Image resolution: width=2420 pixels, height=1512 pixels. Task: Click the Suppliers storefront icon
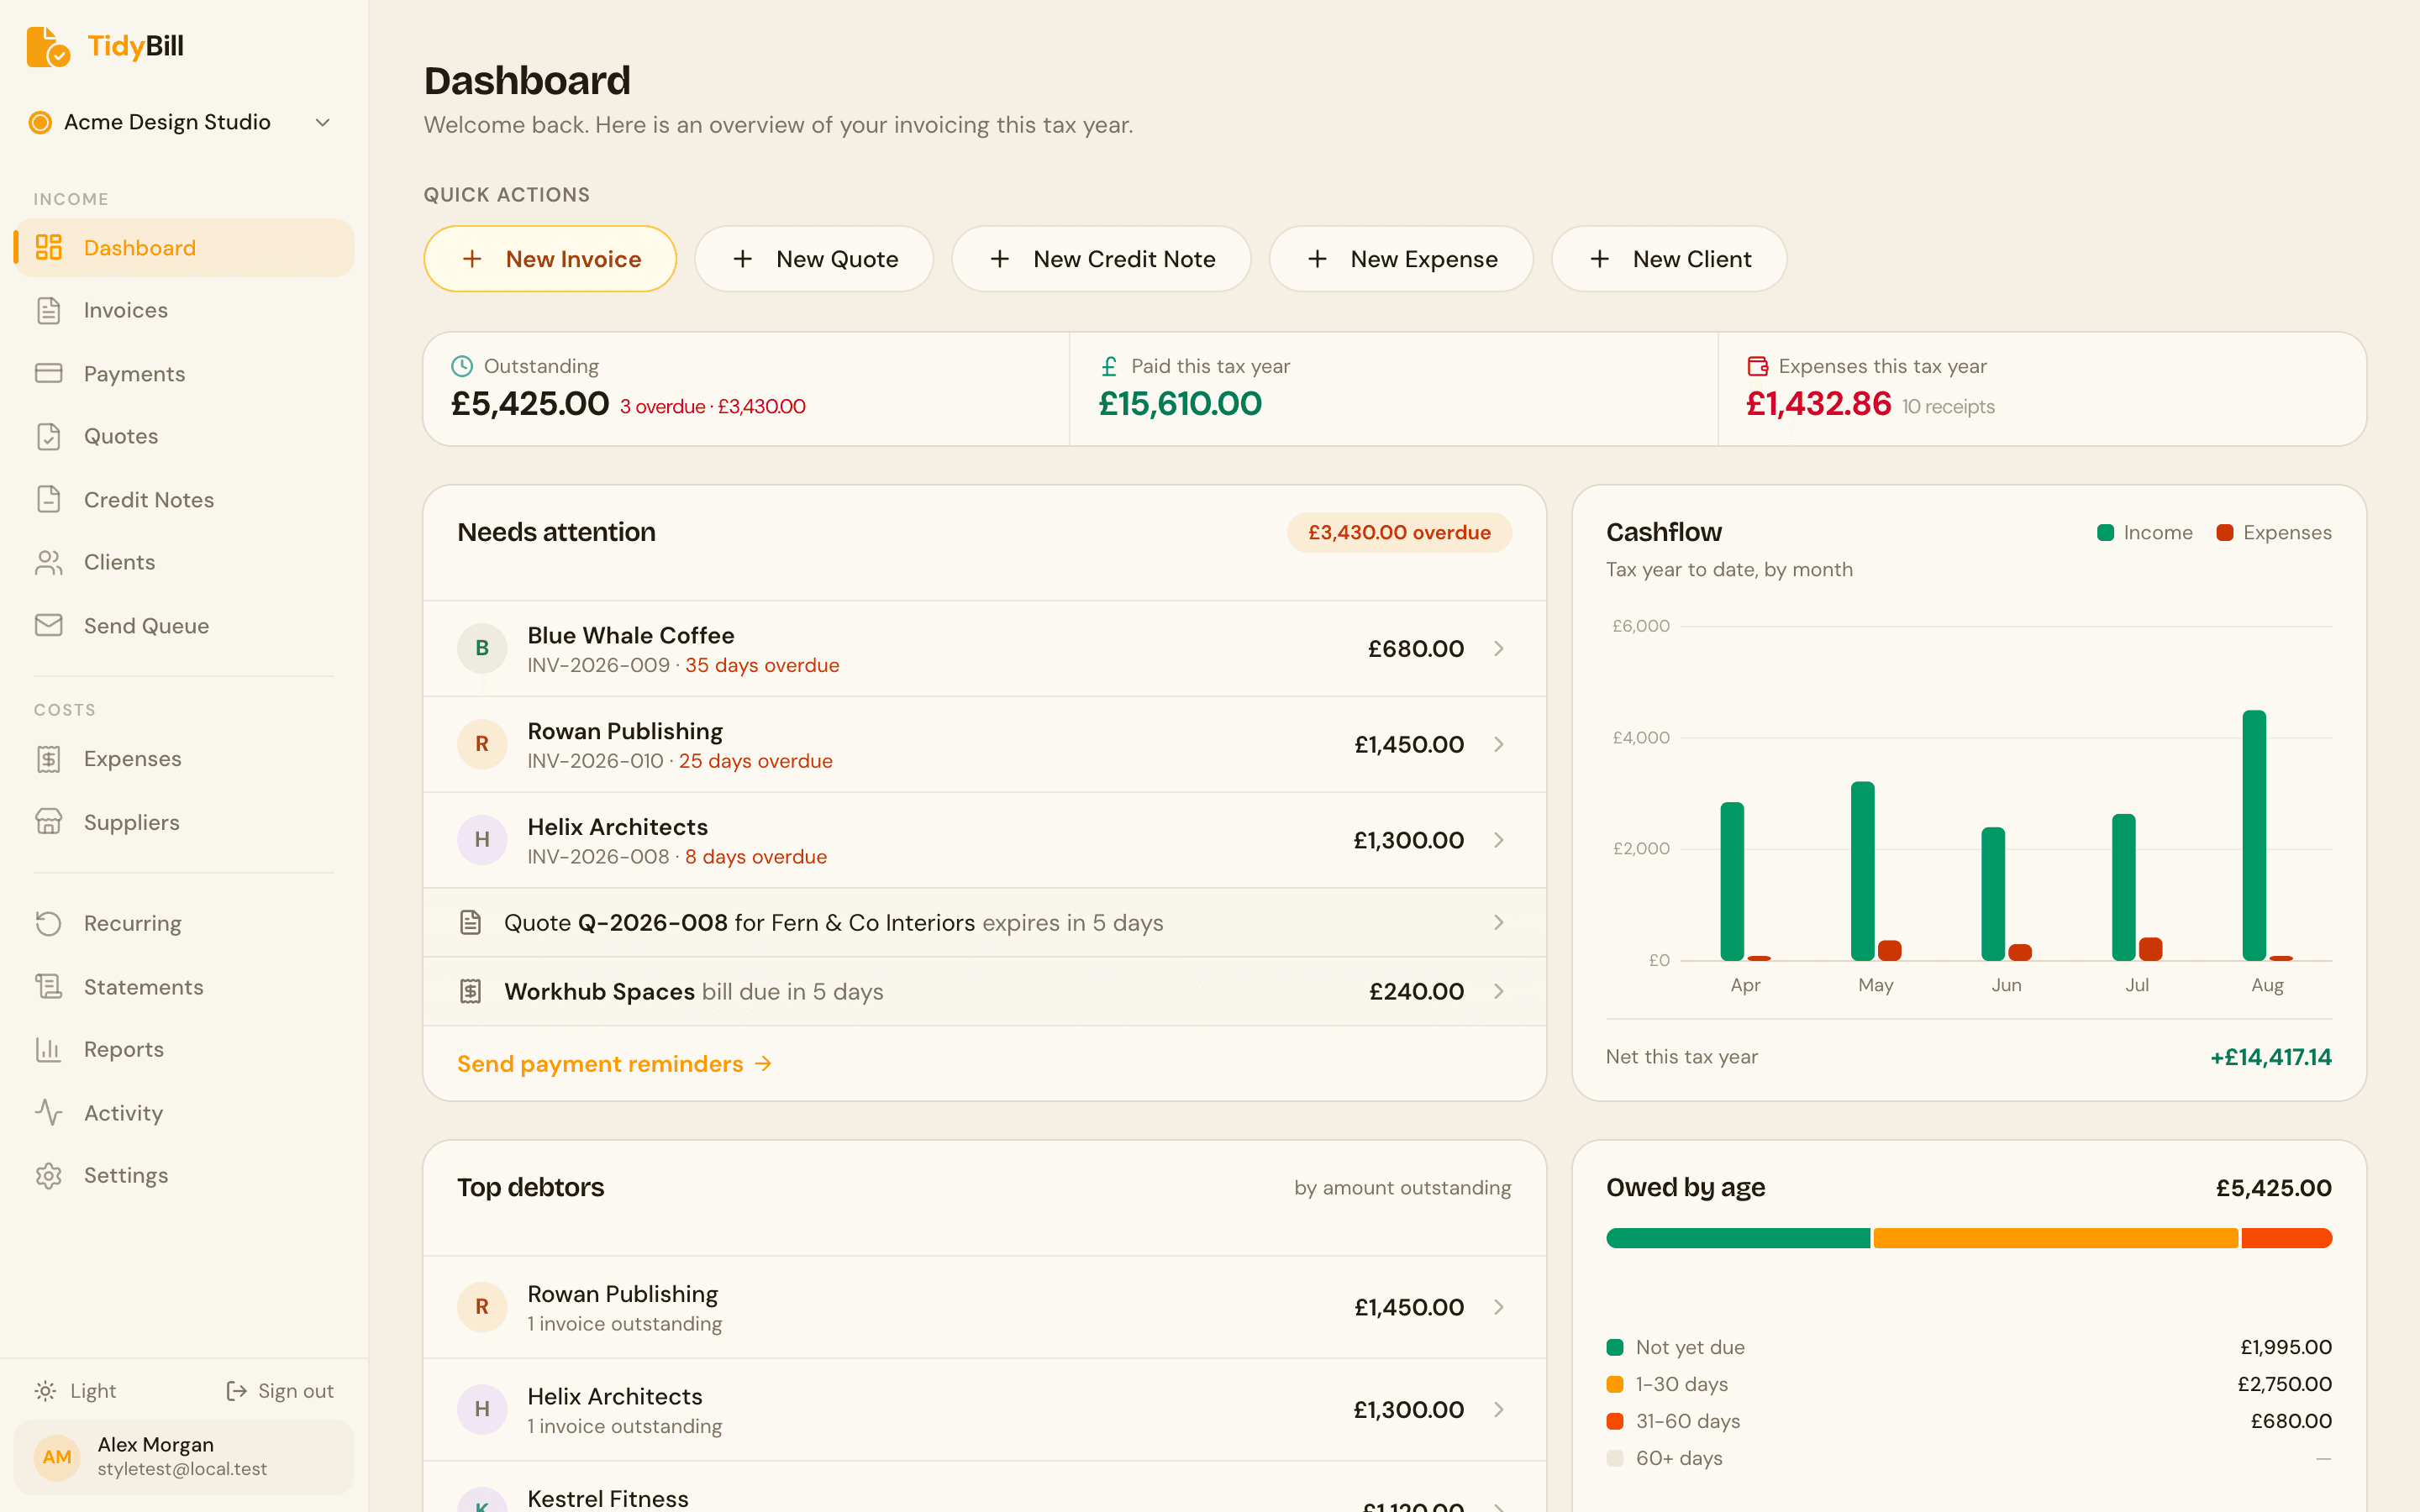[x=49, y=822]
